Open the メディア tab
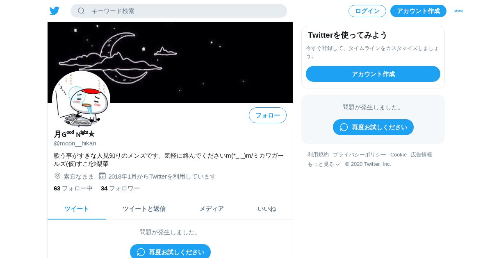The image size is (492, 258). (212, 209)
